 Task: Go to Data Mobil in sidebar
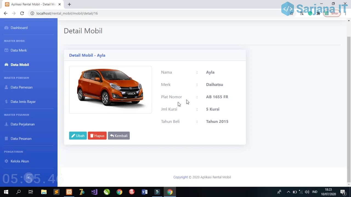tap(17, 65)
